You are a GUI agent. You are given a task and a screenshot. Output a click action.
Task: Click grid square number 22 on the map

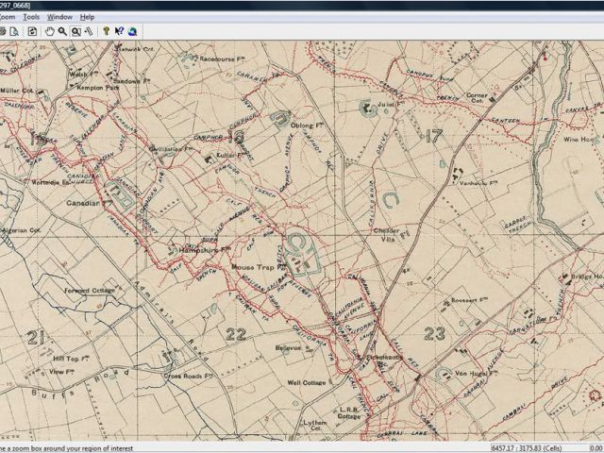point(236,334)
